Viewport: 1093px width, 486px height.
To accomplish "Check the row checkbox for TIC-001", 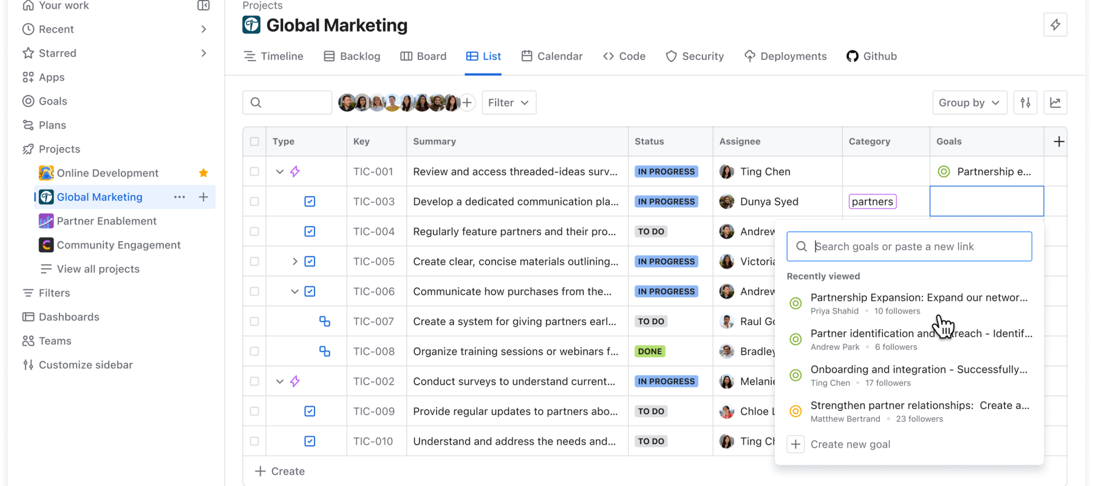I will (254, 171).
